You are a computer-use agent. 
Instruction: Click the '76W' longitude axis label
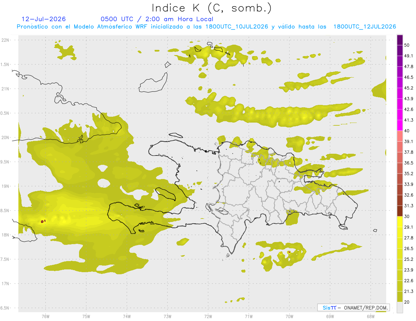click(x=45, y=316)
